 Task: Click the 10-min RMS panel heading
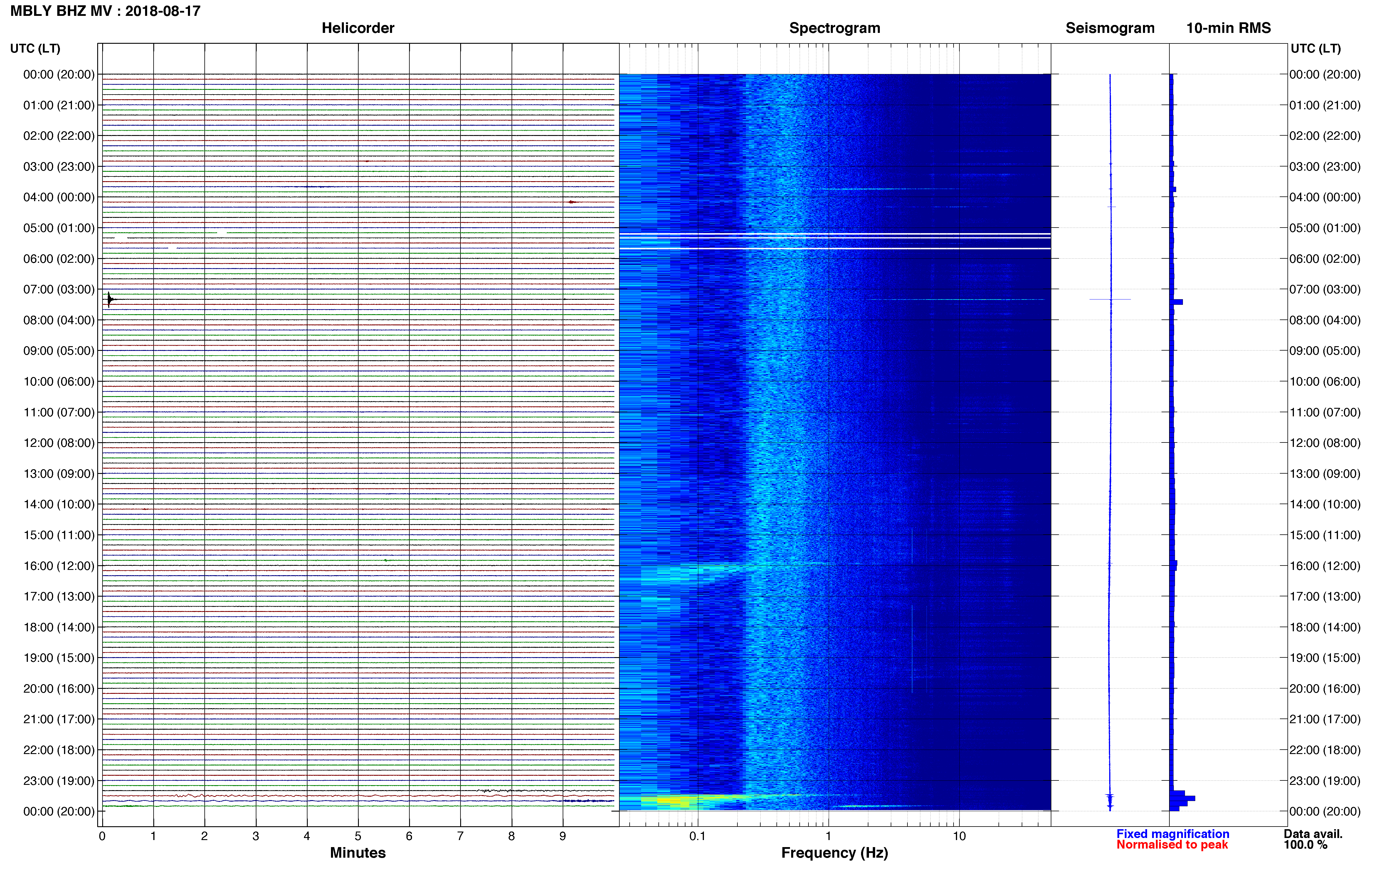1229,28
